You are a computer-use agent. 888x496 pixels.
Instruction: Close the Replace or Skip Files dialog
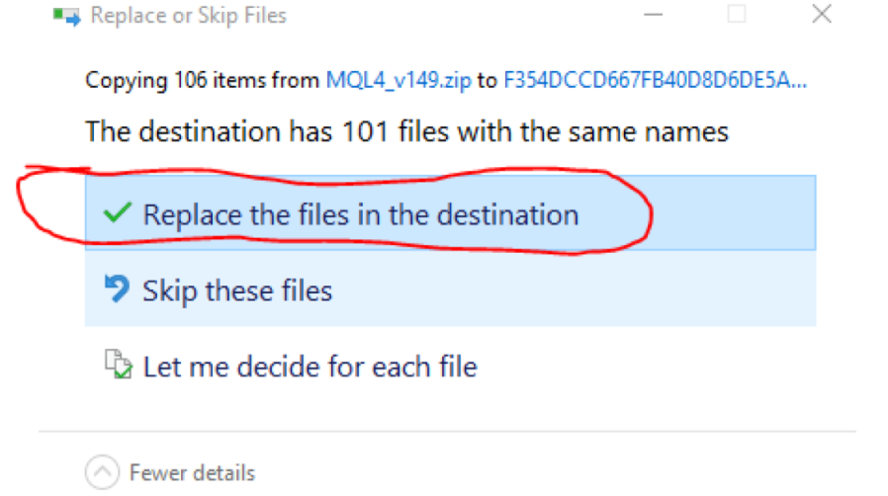(x=822, y=15)
